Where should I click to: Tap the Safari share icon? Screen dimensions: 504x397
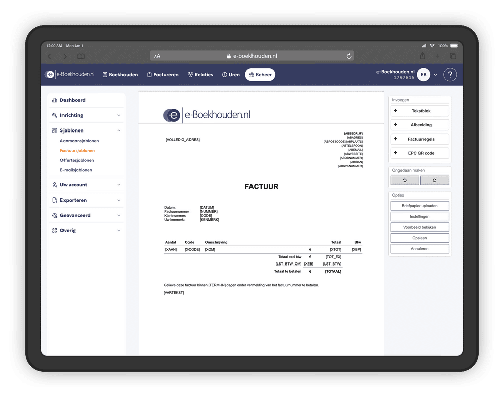point(422,56)
